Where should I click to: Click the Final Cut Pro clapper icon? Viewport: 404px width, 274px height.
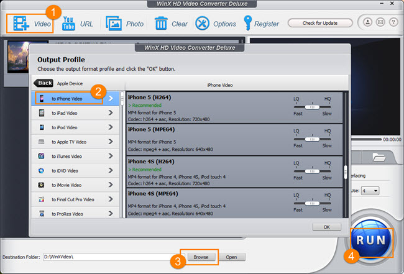[x=41, y=199]
